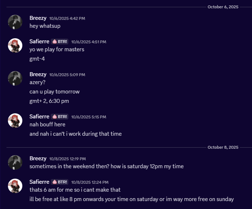252x209 pixels.
Task: Click the 'ill be free at like 8 pm' message
Action: click(131, 199)
